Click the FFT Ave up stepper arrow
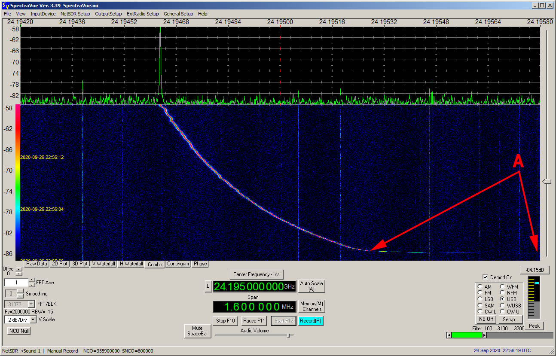 pyautogui.click(x=31, y=280)
